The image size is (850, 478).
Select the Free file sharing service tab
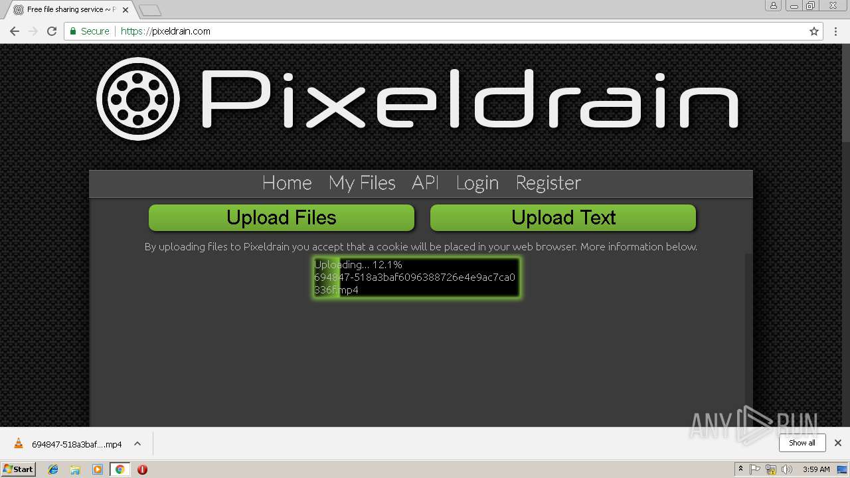pos(70,10)
